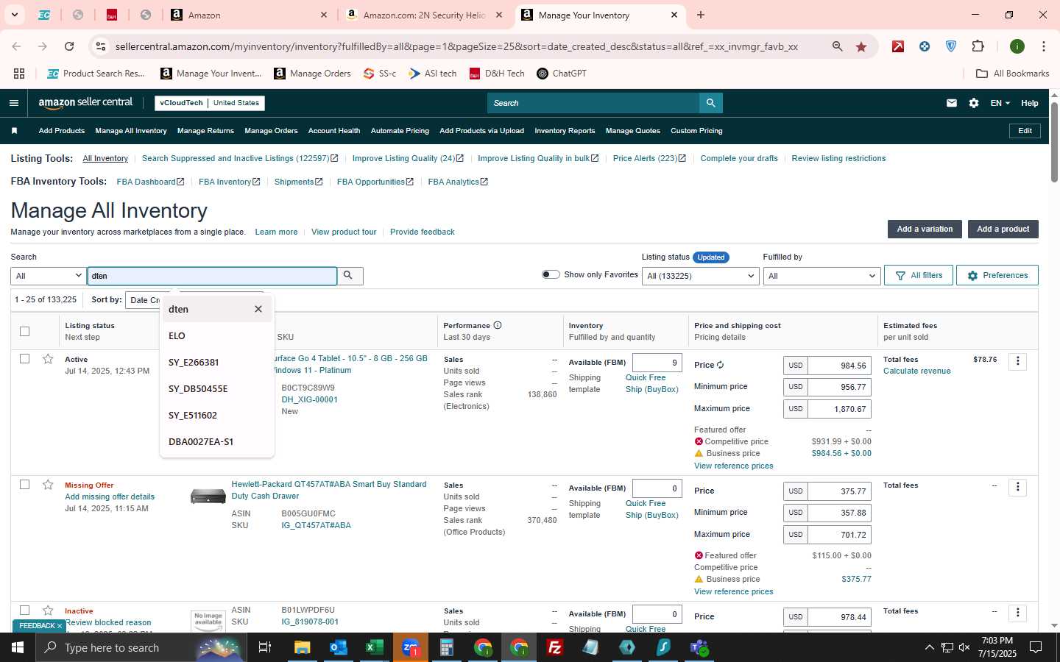Favorite the Hewlett-Packard cash drawer star

pyautogui.click(x=48, y=485)
